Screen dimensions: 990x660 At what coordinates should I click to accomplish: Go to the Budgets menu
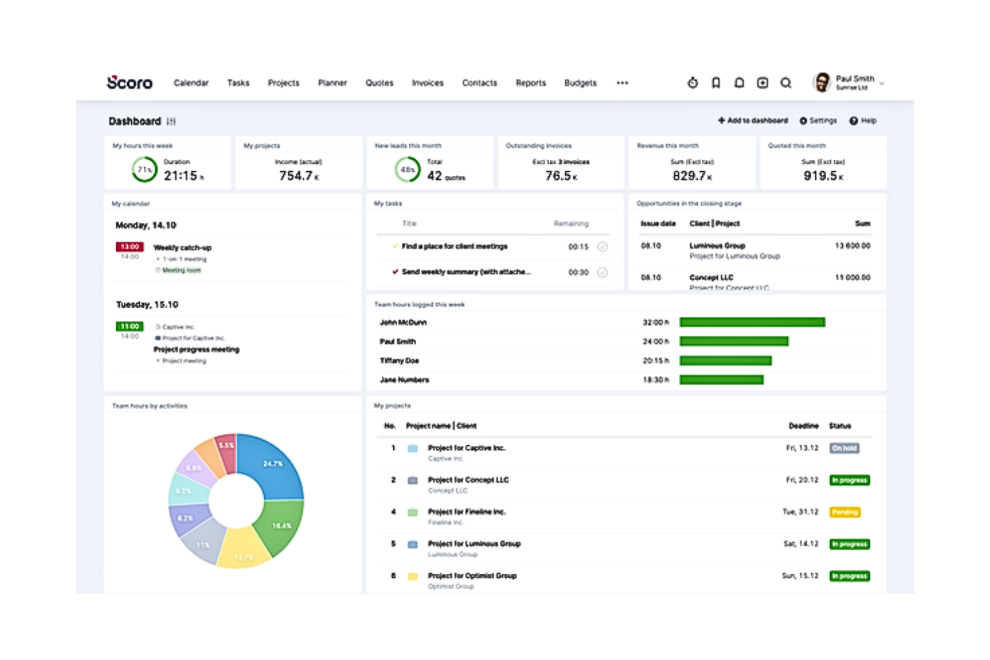pyautogui.click(x=580, y=83)
